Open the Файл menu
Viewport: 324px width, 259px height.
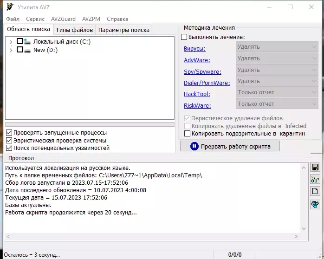13,19
